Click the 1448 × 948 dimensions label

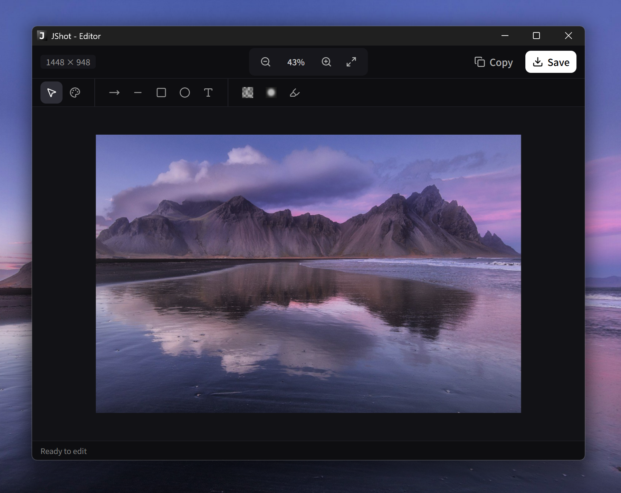(x=68, y=62)
